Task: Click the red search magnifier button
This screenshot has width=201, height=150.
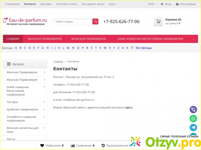Action: tap(96, 22)
